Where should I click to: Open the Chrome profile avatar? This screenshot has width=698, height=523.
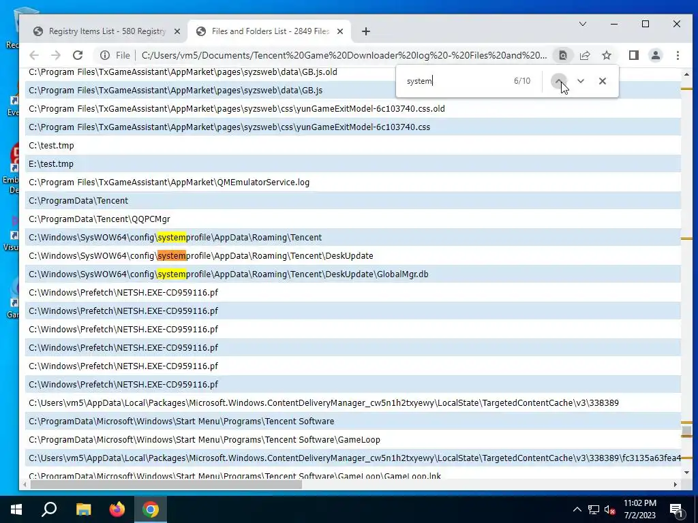(x=656, y=55)
